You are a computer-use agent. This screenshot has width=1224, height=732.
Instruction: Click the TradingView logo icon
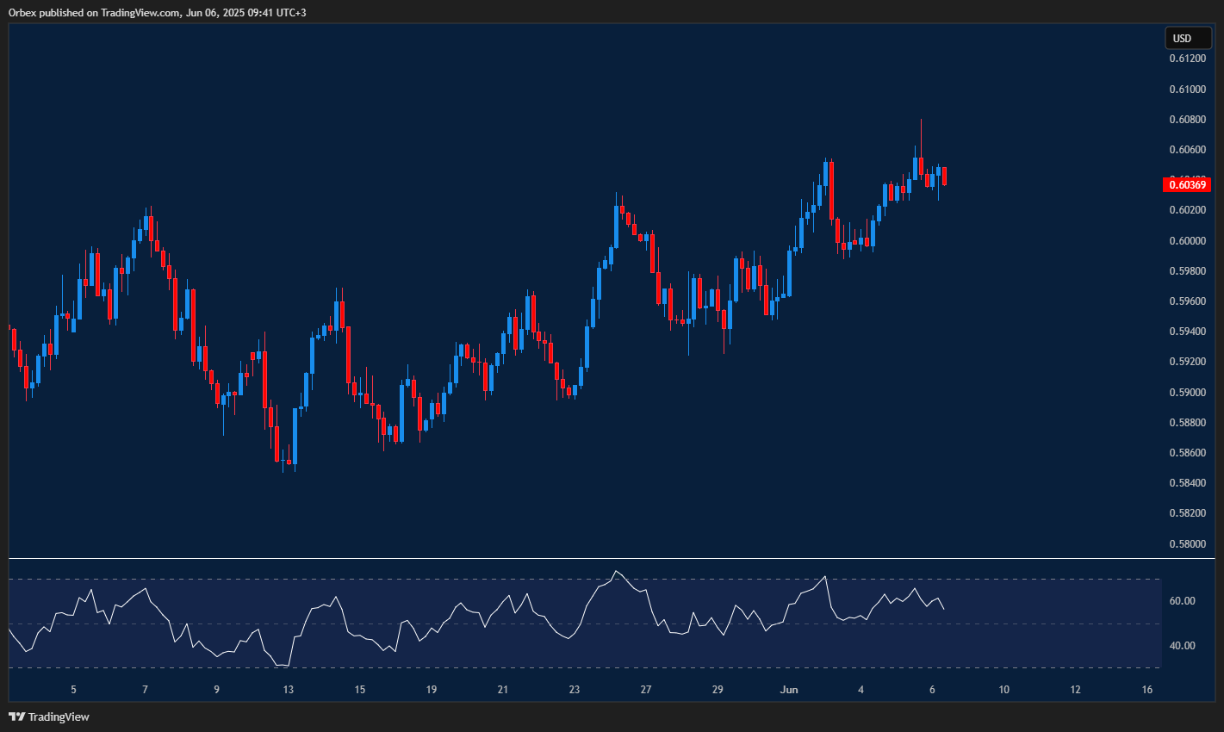point(16,716)
